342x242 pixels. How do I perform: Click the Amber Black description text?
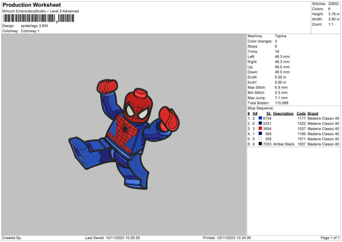[283, 144]
